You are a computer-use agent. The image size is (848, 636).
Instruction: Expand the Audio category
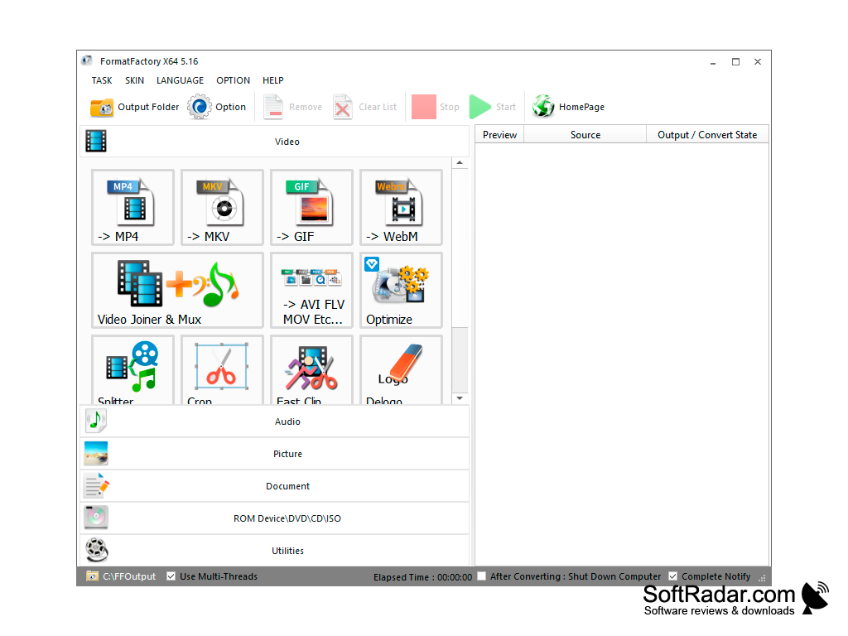(x=275, y=422)
